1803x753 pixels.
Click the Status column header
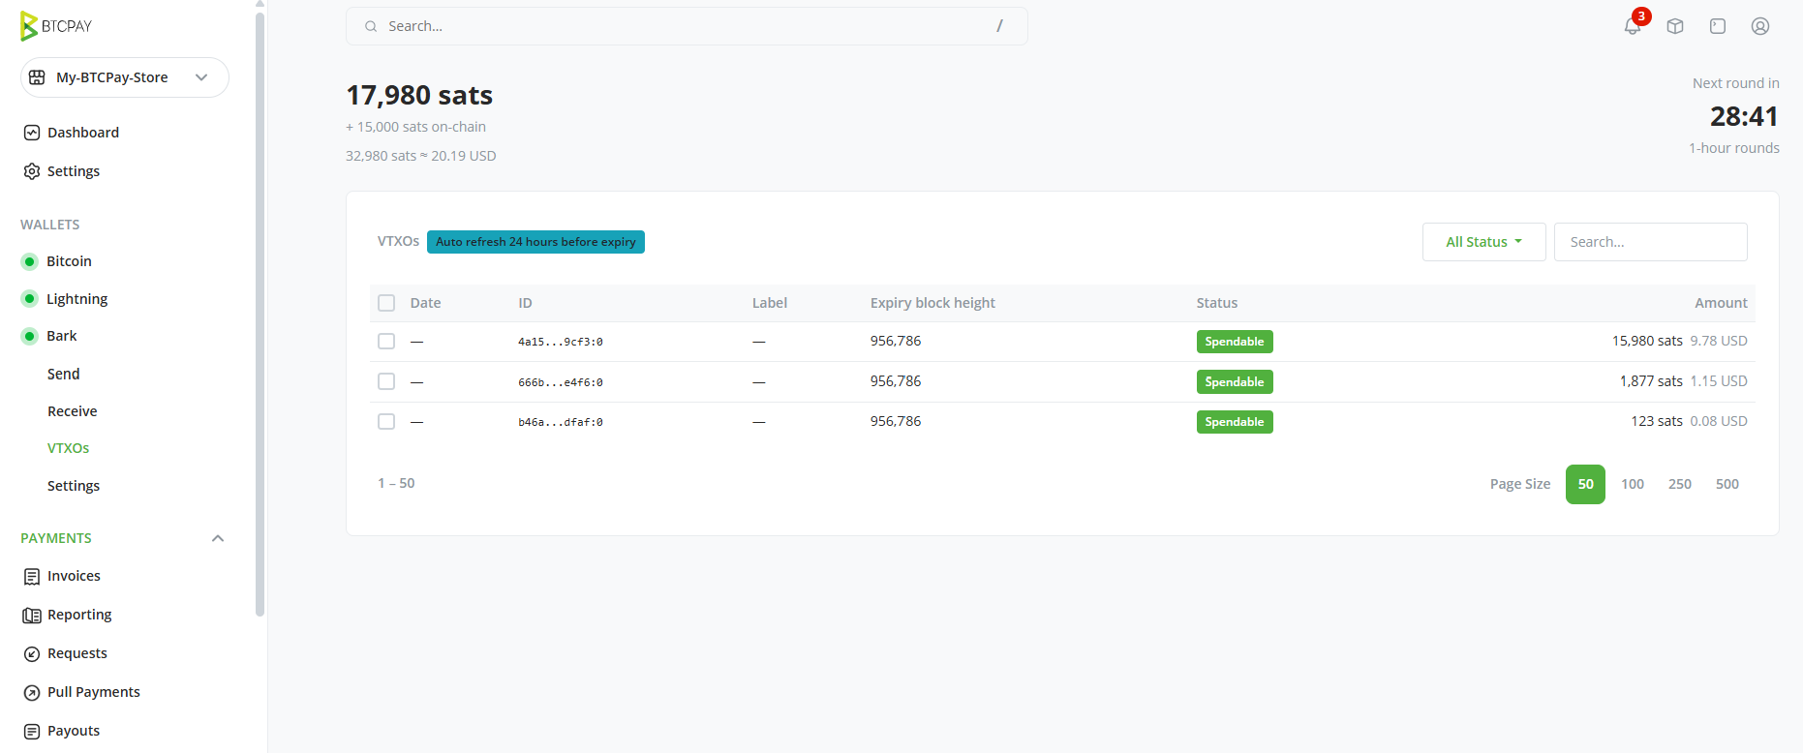[x=1217, y=303]
